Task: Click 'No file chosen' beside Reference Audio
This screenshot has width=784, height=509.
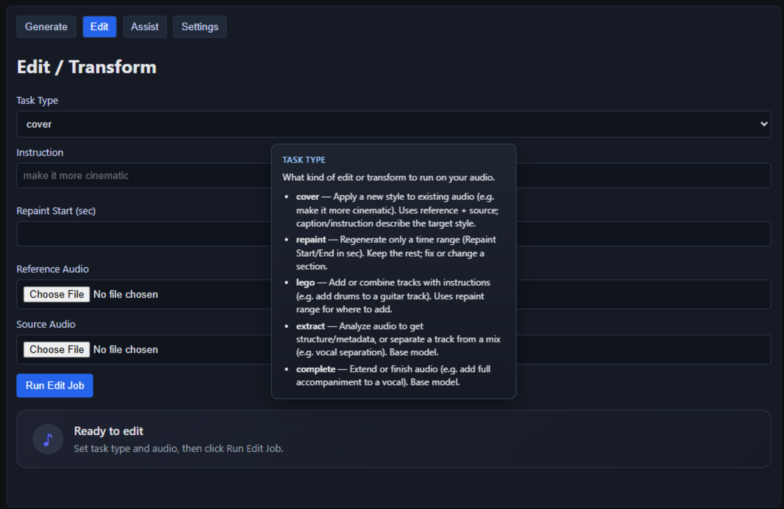Action: 125,294
